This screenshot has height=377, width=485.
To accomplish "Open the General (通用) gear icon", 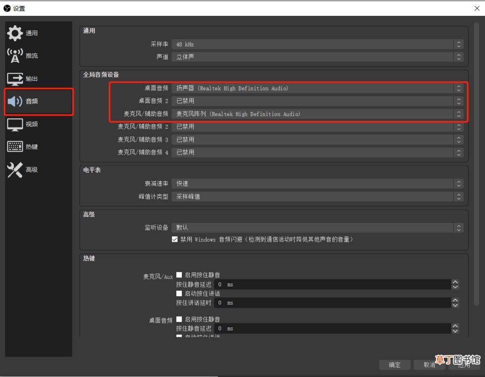I will (x=15, y=33).
